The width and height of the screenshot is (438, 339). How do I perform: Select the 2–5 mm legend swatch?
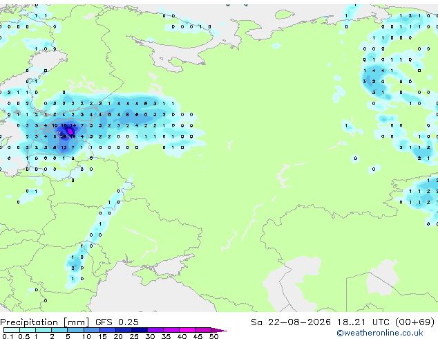[x=59, y=330]
